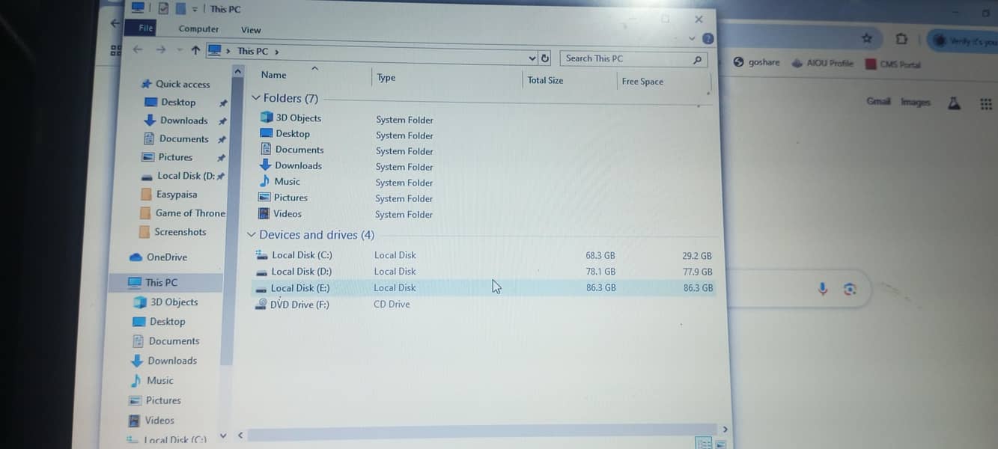The height and width of the screenshot is (449, 998).
Task: Click the OneDrive cloud icon in sidebar
Action: coord(136,257)
